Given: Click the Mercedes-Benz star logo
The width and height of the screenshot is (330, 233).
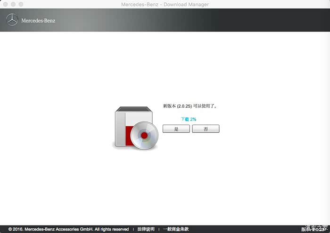Looking at the screenshot, I should pyautogui.click(x=12, y=20).
